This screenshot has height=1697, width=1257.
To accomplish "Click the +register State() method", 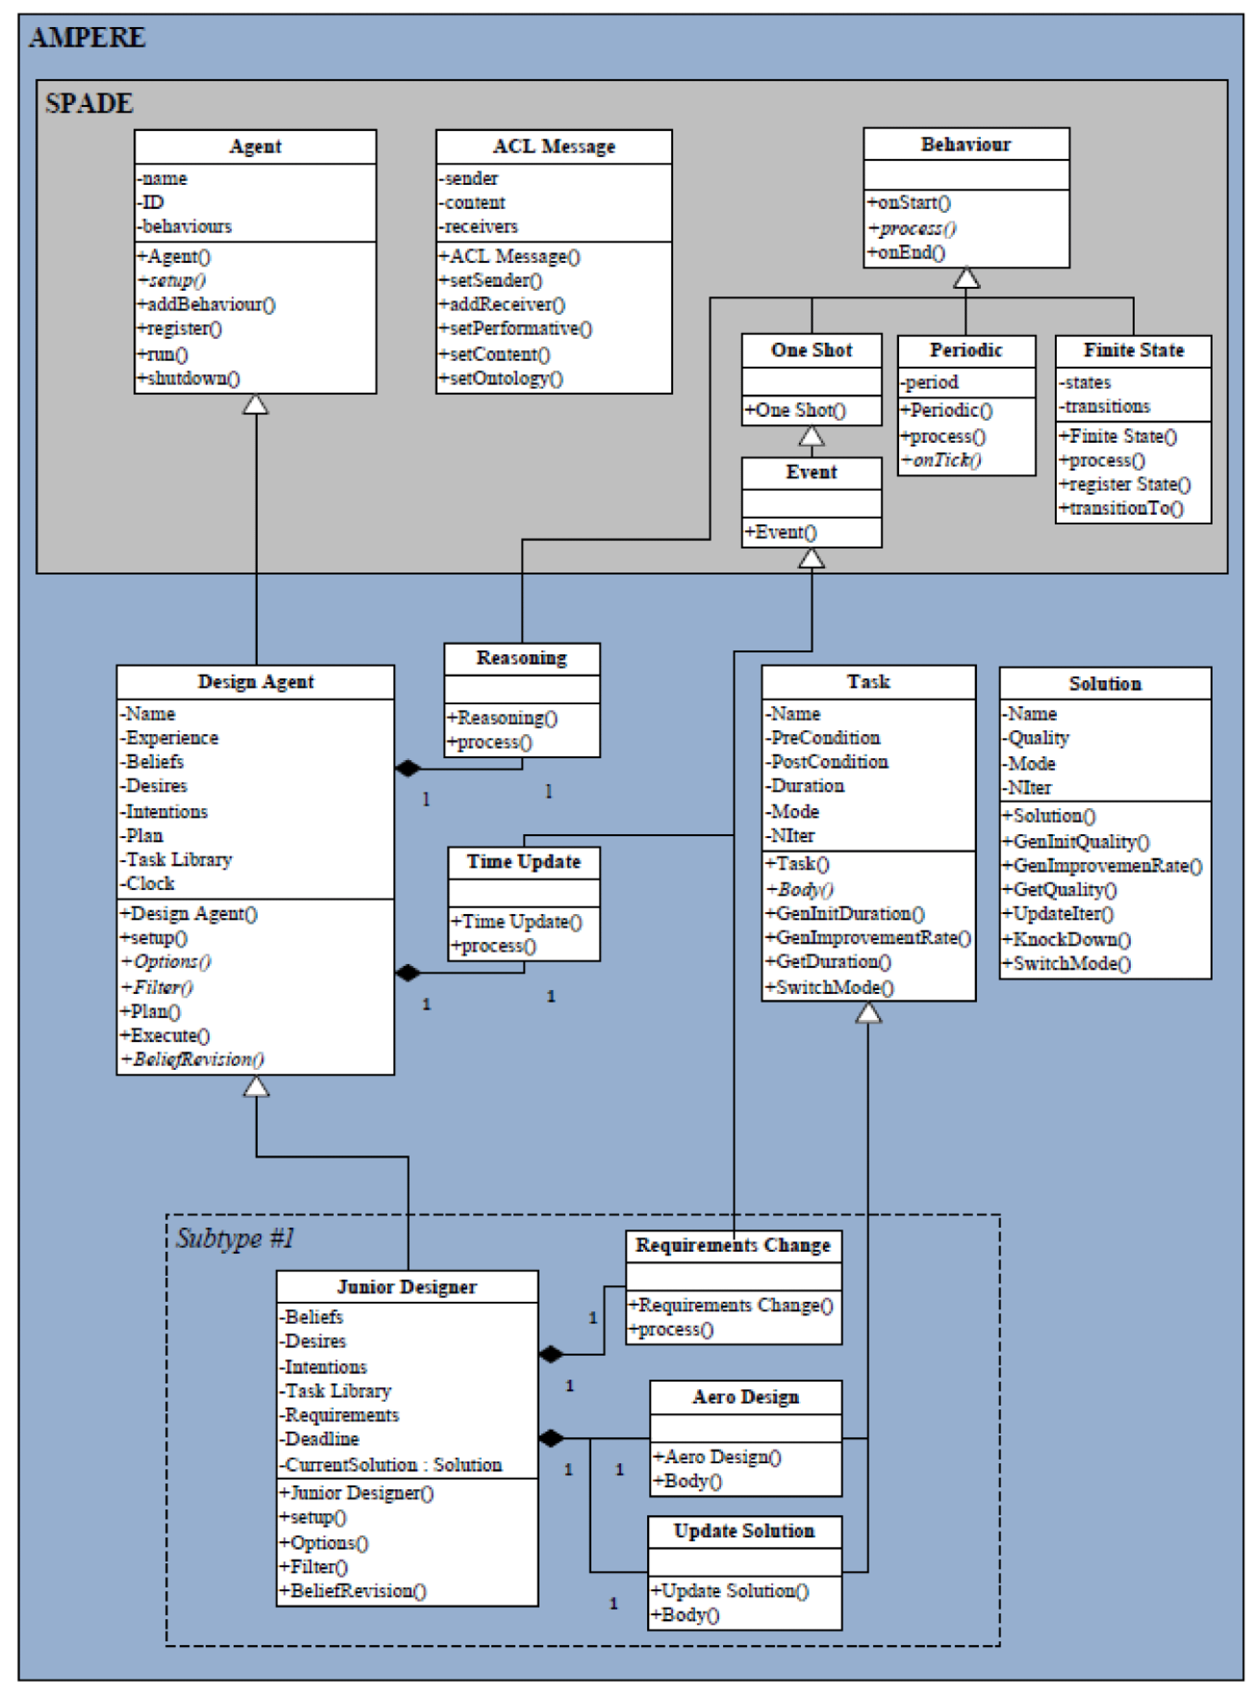I will coord(1125,484).
